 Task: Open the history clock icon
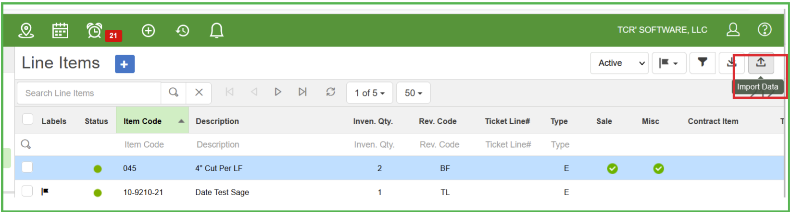point(183,31)
